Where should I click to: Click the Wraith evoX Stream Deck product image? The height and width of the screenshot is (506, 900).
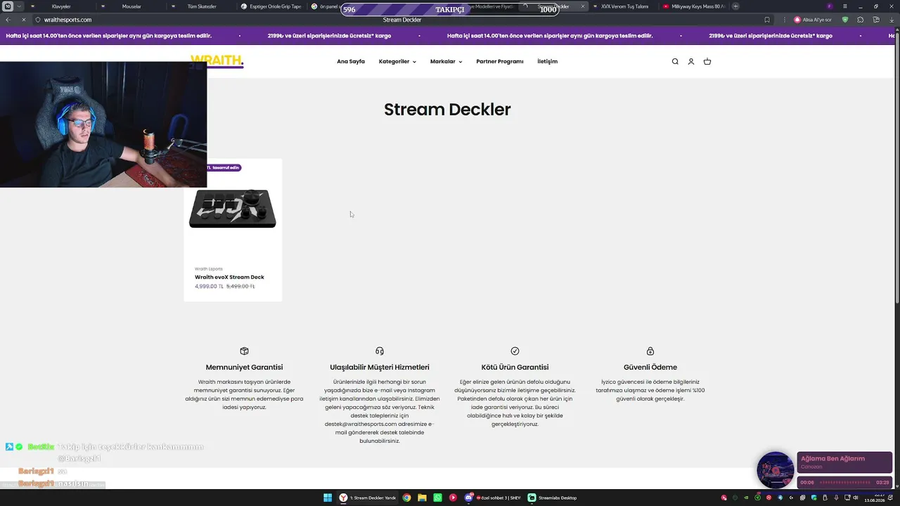(x=233, y=209)
